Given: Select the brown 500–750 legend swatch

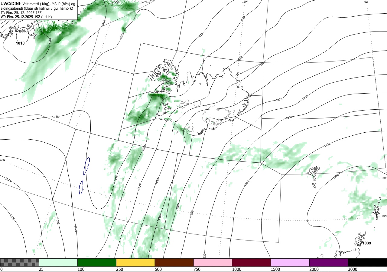Looking at the screenshot, I should [174, 262].
